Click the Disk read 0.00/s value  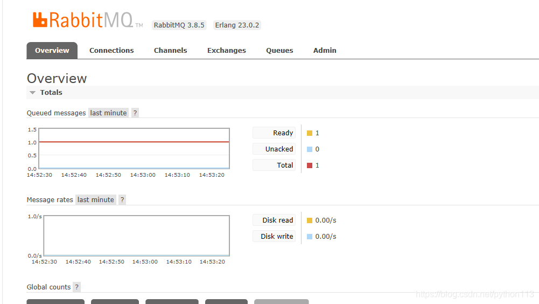(326, 220)
